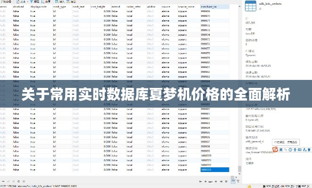312x188 pixels.
Task: Click the filter funnel icon in toolbar
Action: (33, 1)
